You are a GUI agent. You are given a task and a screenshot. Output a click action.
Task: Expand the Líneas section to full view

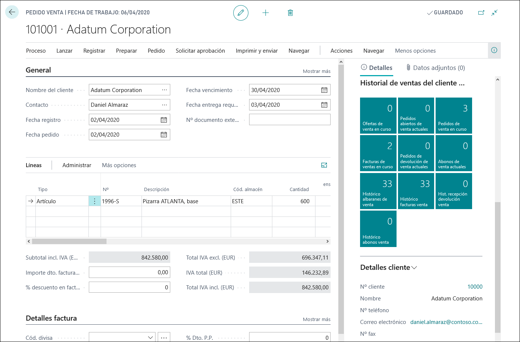click(x=324, y=165)
